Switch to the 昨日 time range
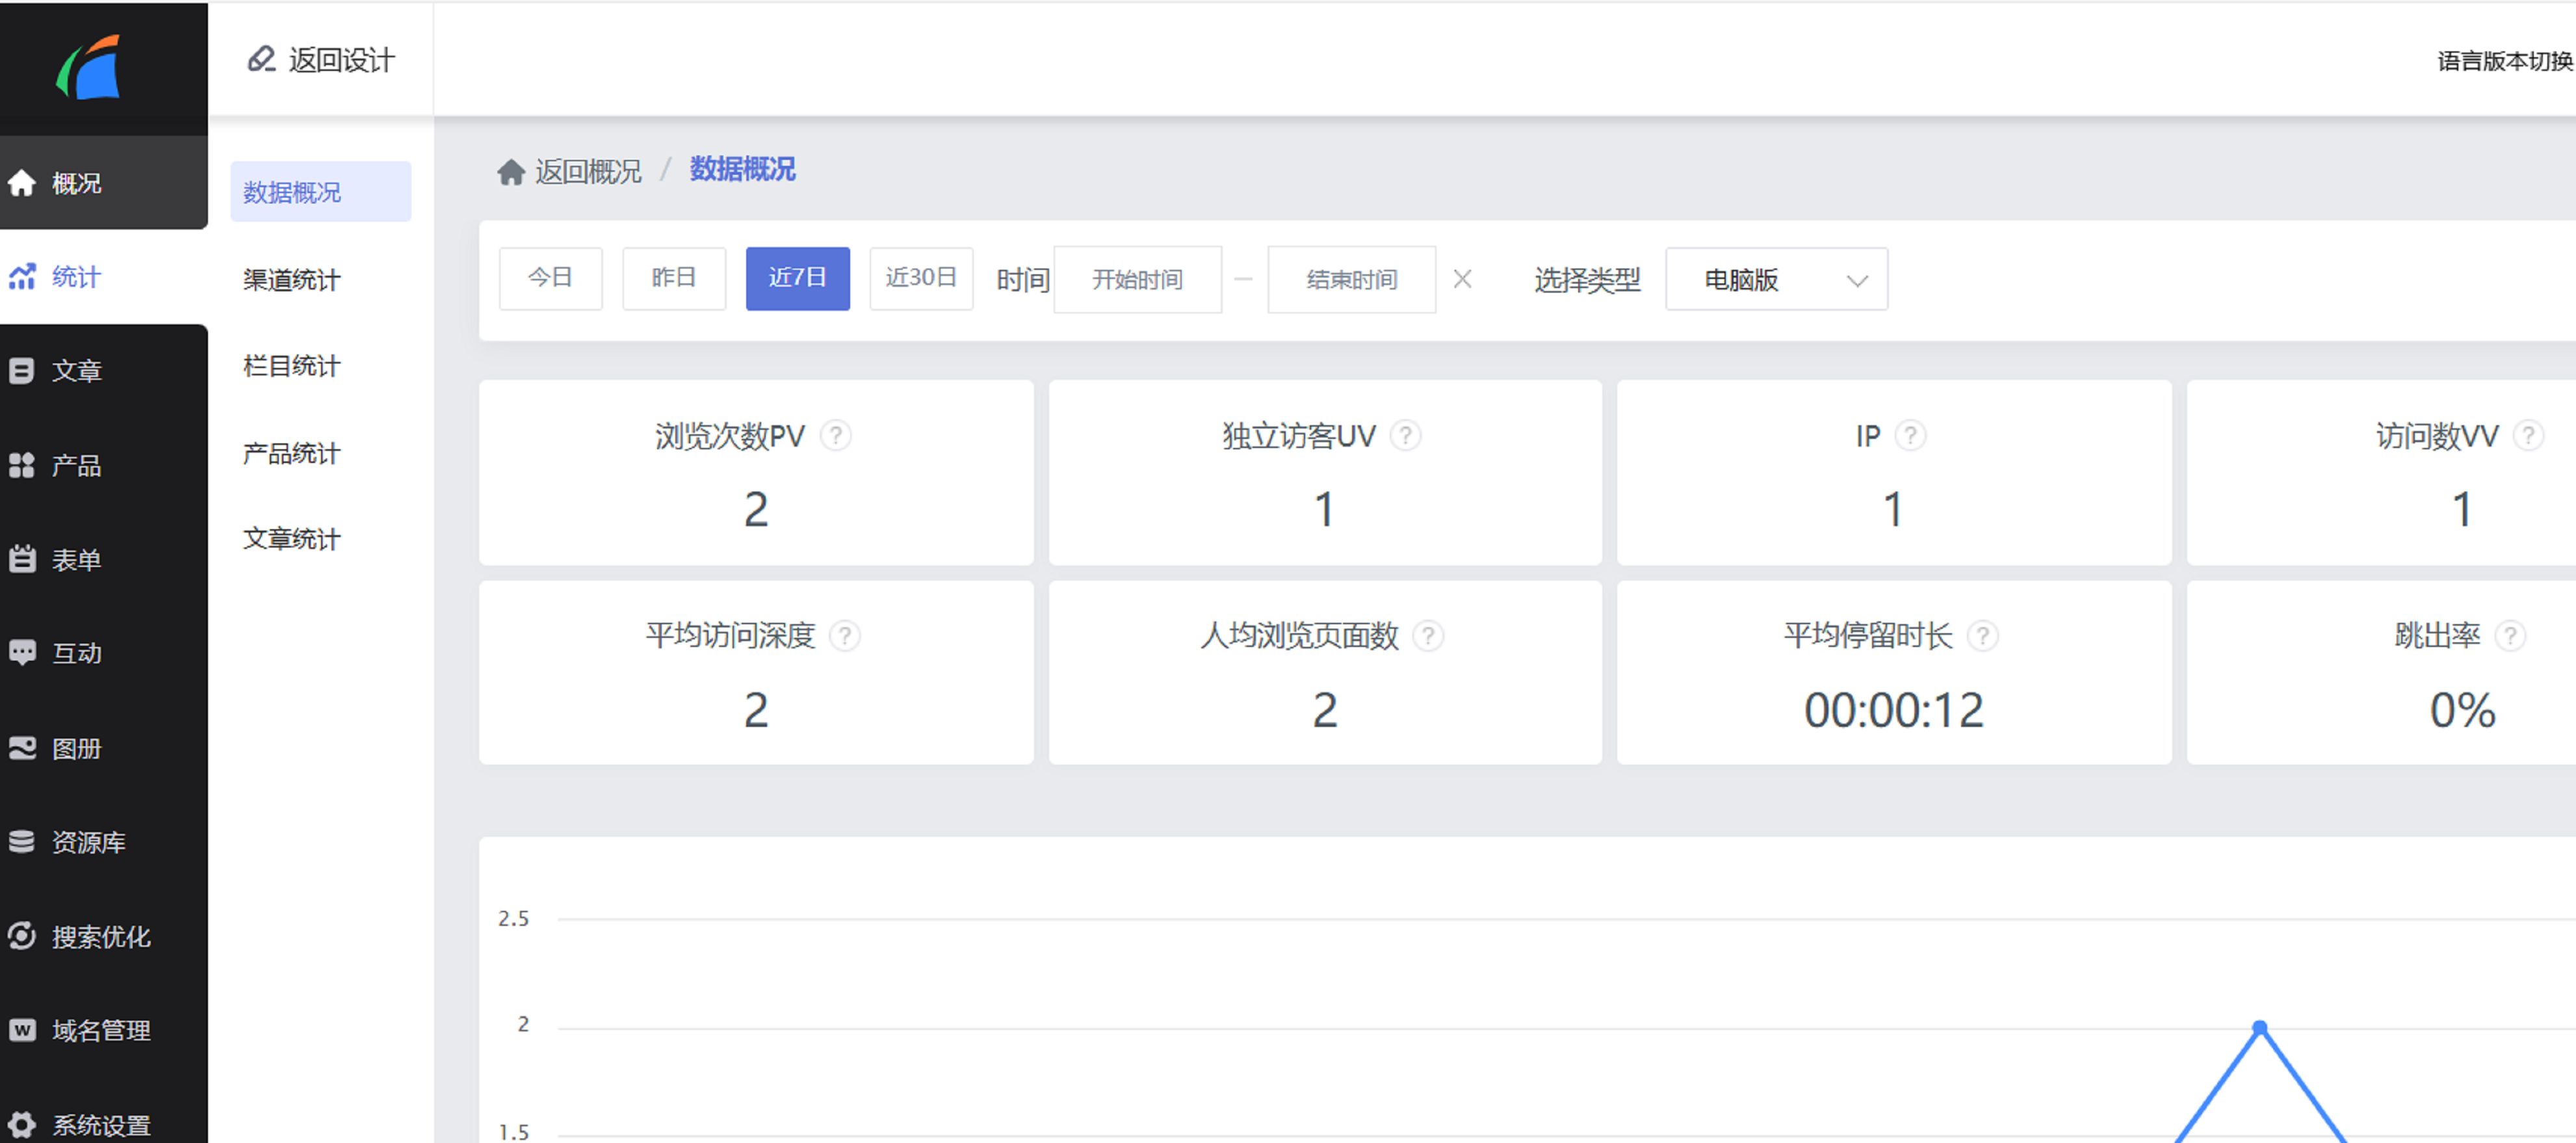The image size is (2576, 1143). click(x=673, y=278)
